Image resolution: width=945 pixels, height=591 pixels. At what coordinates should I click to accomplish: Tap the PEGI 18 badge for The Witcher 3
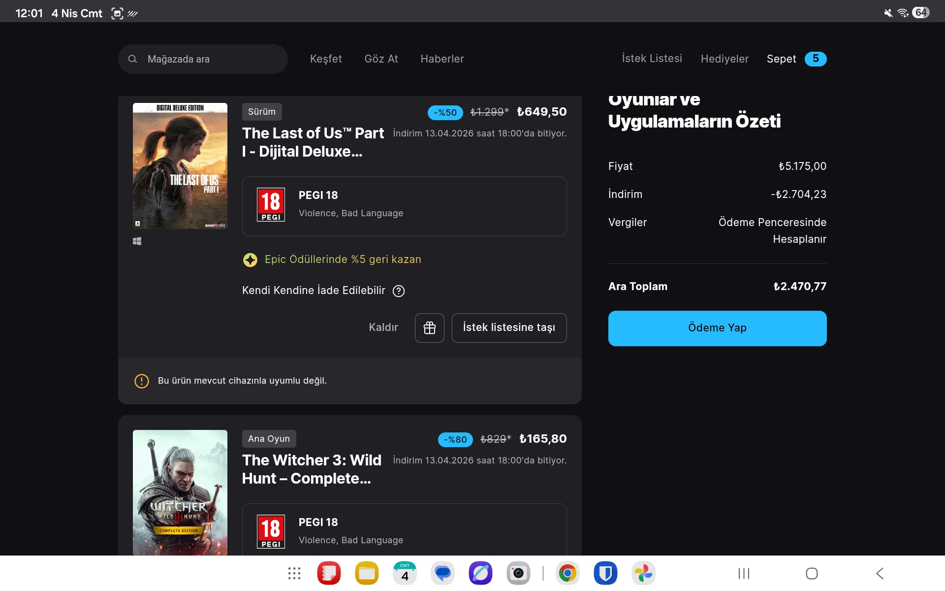point(271,531)
